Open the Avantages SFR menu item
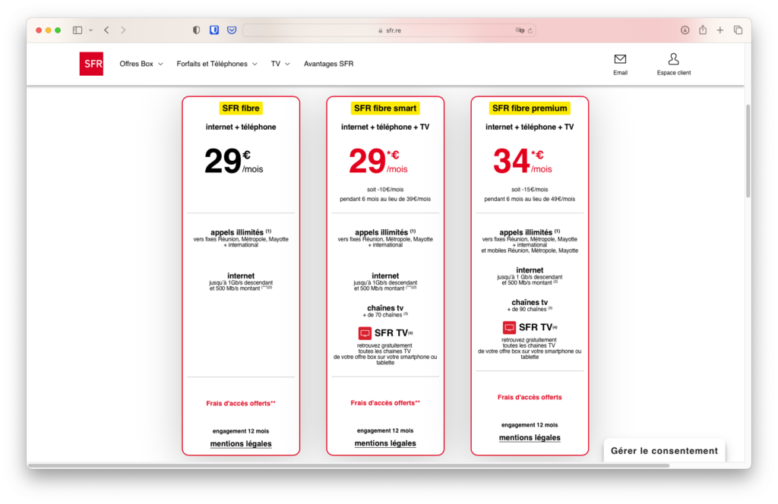This screenshot has height=504, width=778. [328, 64]
